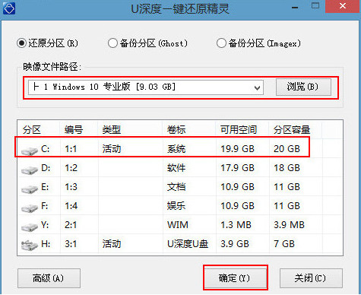Click the 17.9 GB free space value

pyautogui.click(x=237, y=168)
